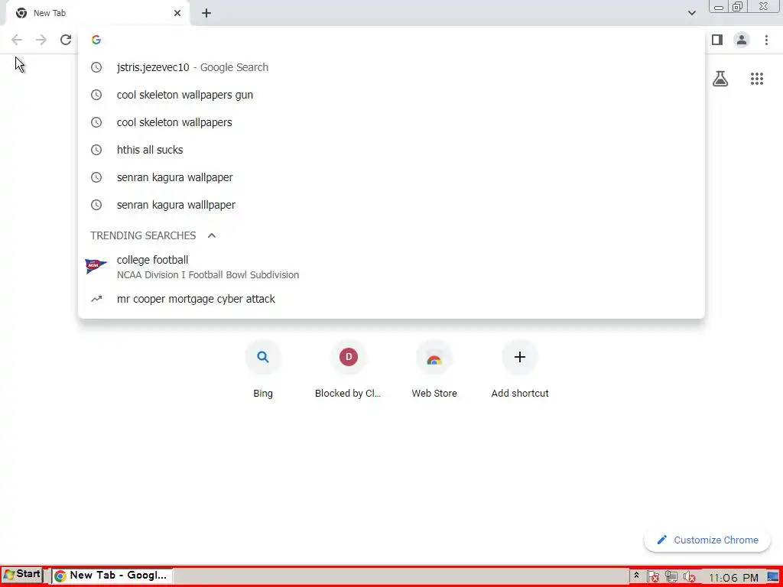Screen dimensions: 783x587
Task: Open the Windows Start menu
Action: pos(22,575)
